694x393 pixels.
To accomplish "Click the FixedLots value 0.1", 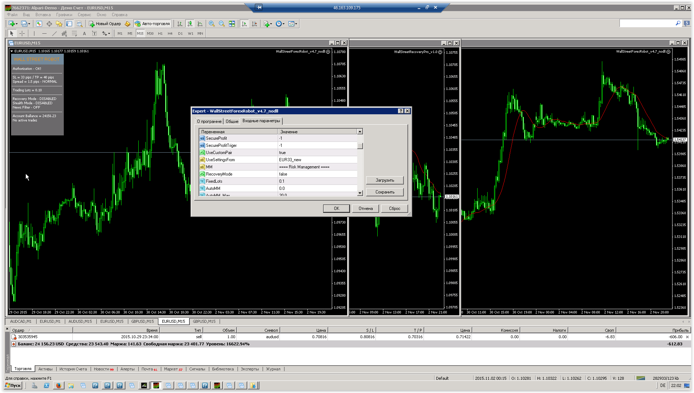I will (x=317, y=181).
